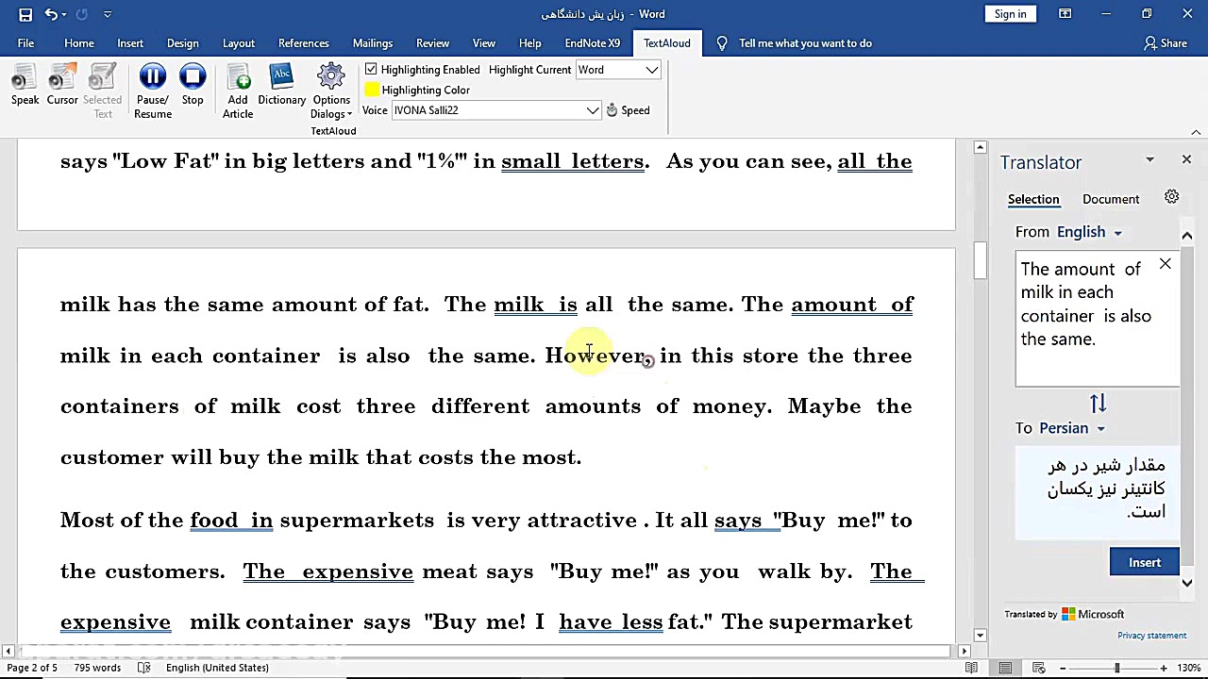The height and width of the screenshot is (679, 1208).
Task: Switch to the Insert ribbon tab
Action: [130, 43]
